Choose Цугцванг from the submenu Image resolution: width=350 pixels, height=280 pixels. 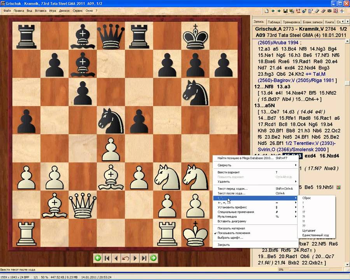[316, 231]
